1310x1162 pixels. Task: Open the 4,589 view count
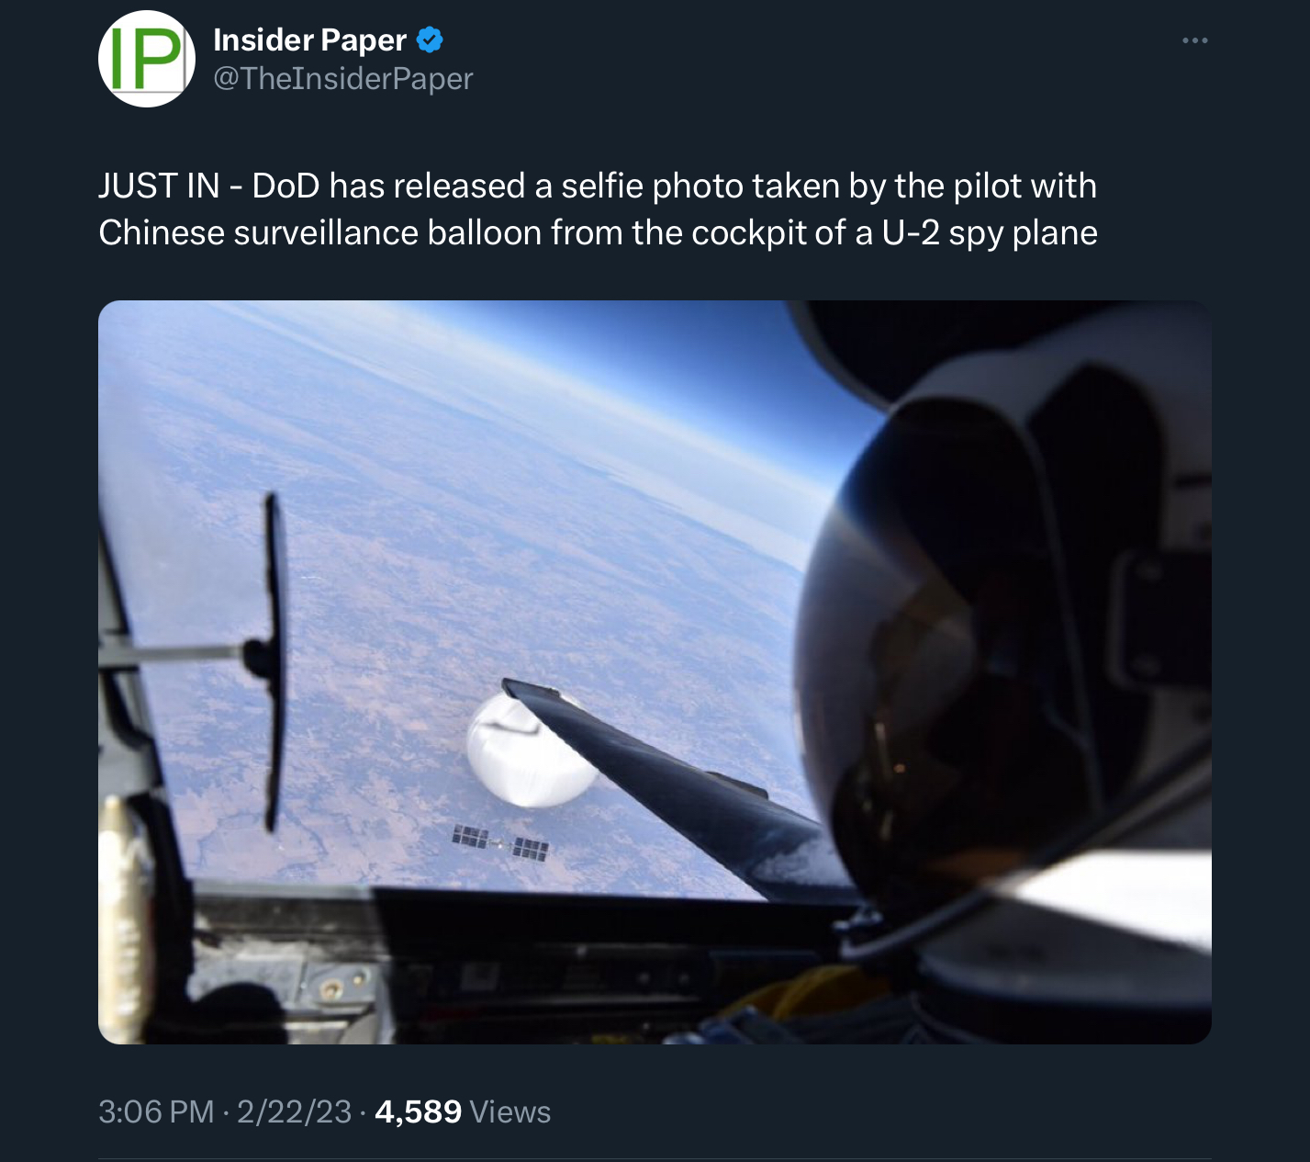pyautogui.click(x=418, y=1111)
